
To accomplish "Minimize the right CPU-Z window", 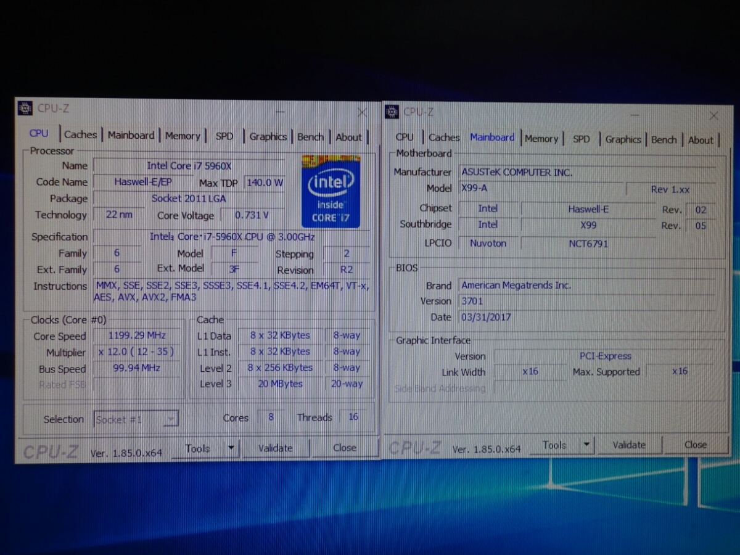I will coord(635,115).
